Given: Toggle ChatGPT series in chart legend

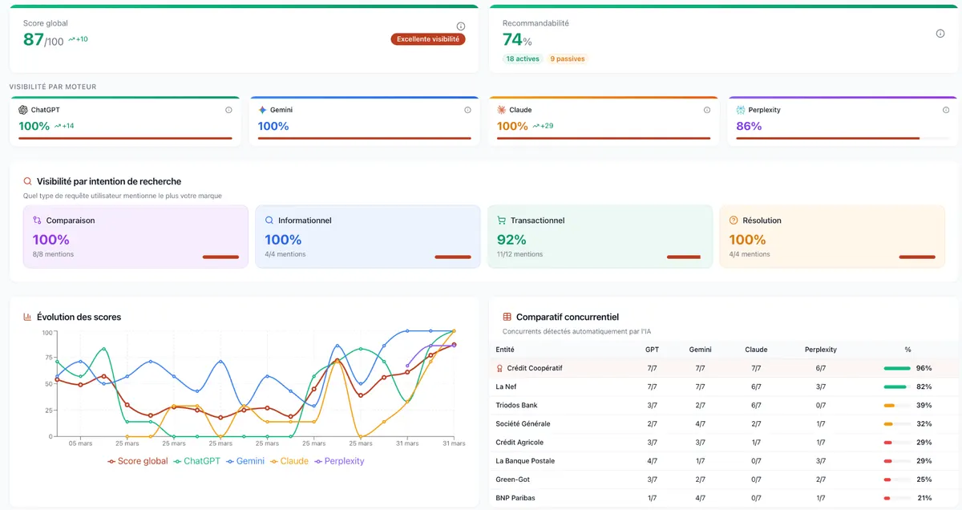Looking at the screenshot, I should [197, 461].
